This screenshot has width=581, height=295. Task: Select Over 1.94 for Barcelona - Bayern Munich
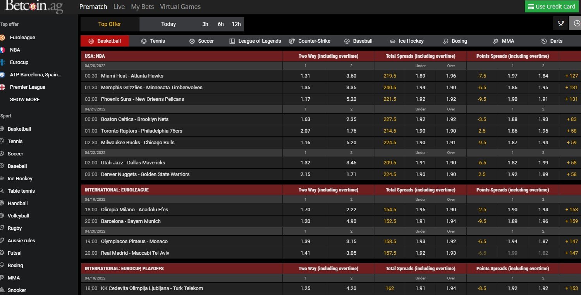coord(451,221)
